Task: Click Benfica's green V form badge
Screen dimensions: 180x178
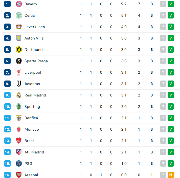Action: [x=171, y=118]
